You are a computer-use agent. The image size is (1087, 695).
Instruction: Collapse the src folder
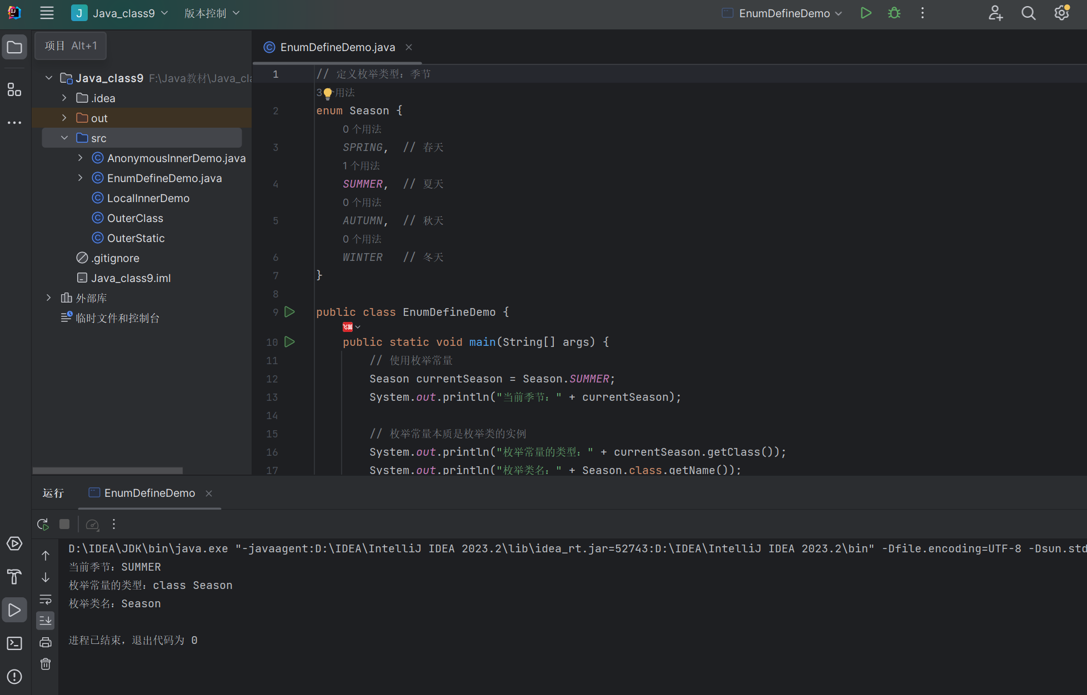pos(64,138)
